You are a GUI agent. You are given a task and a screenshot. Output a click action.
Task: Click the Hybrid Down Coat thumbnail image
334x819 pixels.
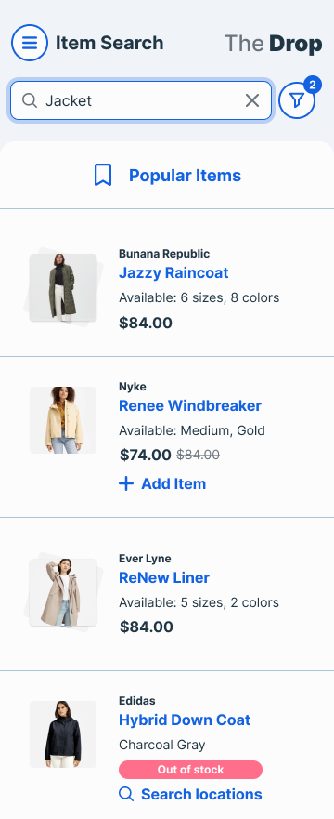[x=63, y=734]
